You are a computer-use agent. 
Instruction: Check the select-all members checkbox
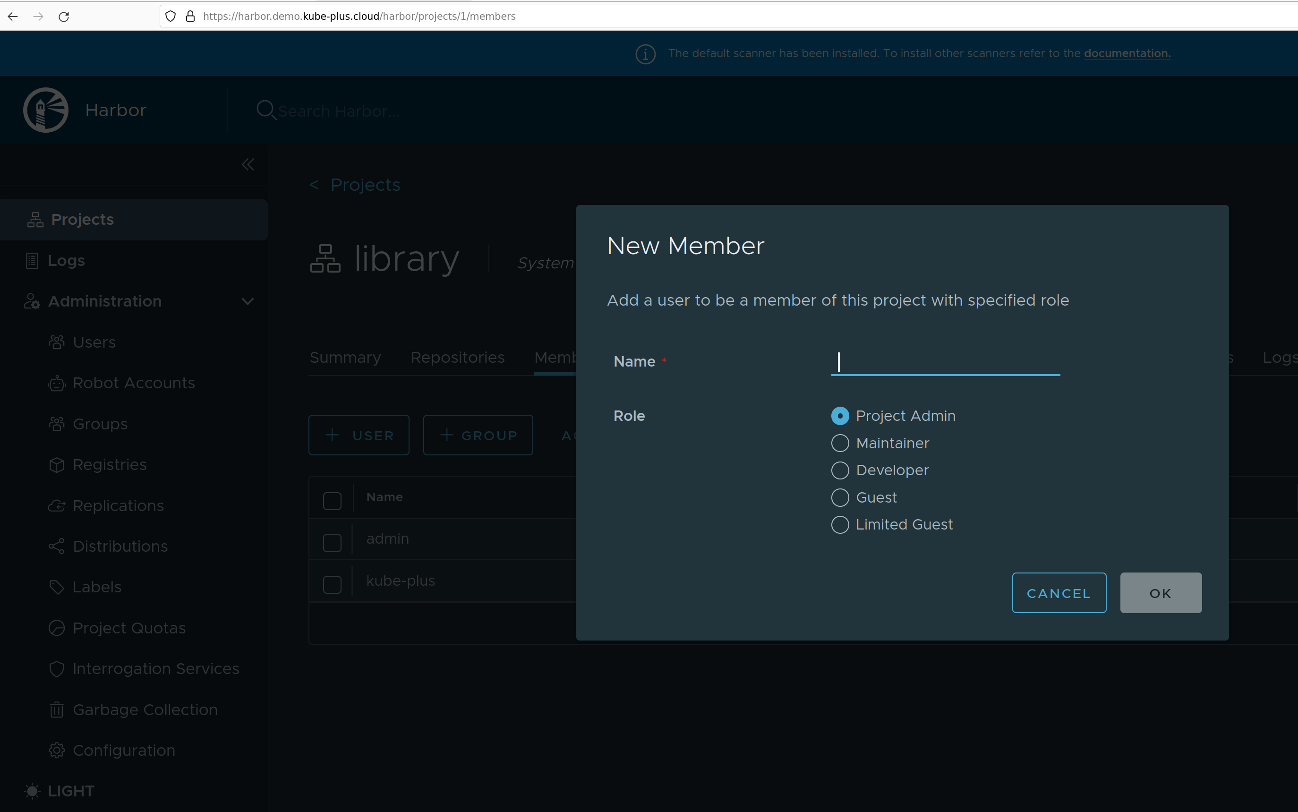(x=332, y=501)
